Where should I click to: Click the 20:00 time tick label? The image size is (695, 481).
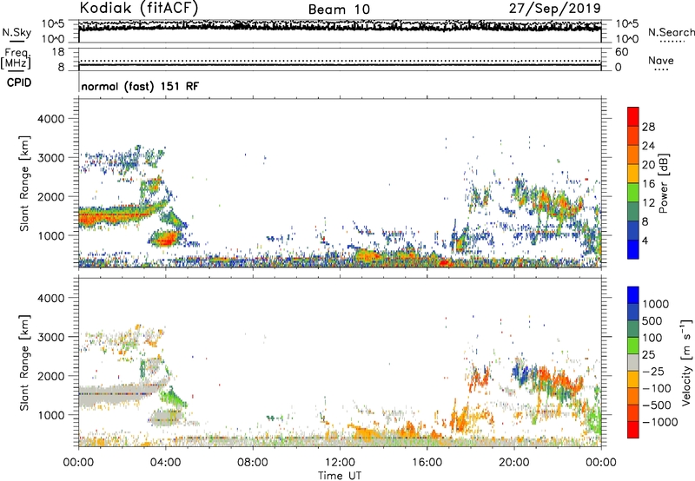pos(513,463)
